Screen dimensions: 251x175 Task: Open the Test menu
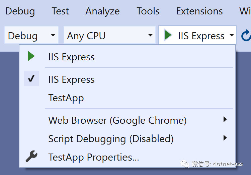tap(60, 11)
